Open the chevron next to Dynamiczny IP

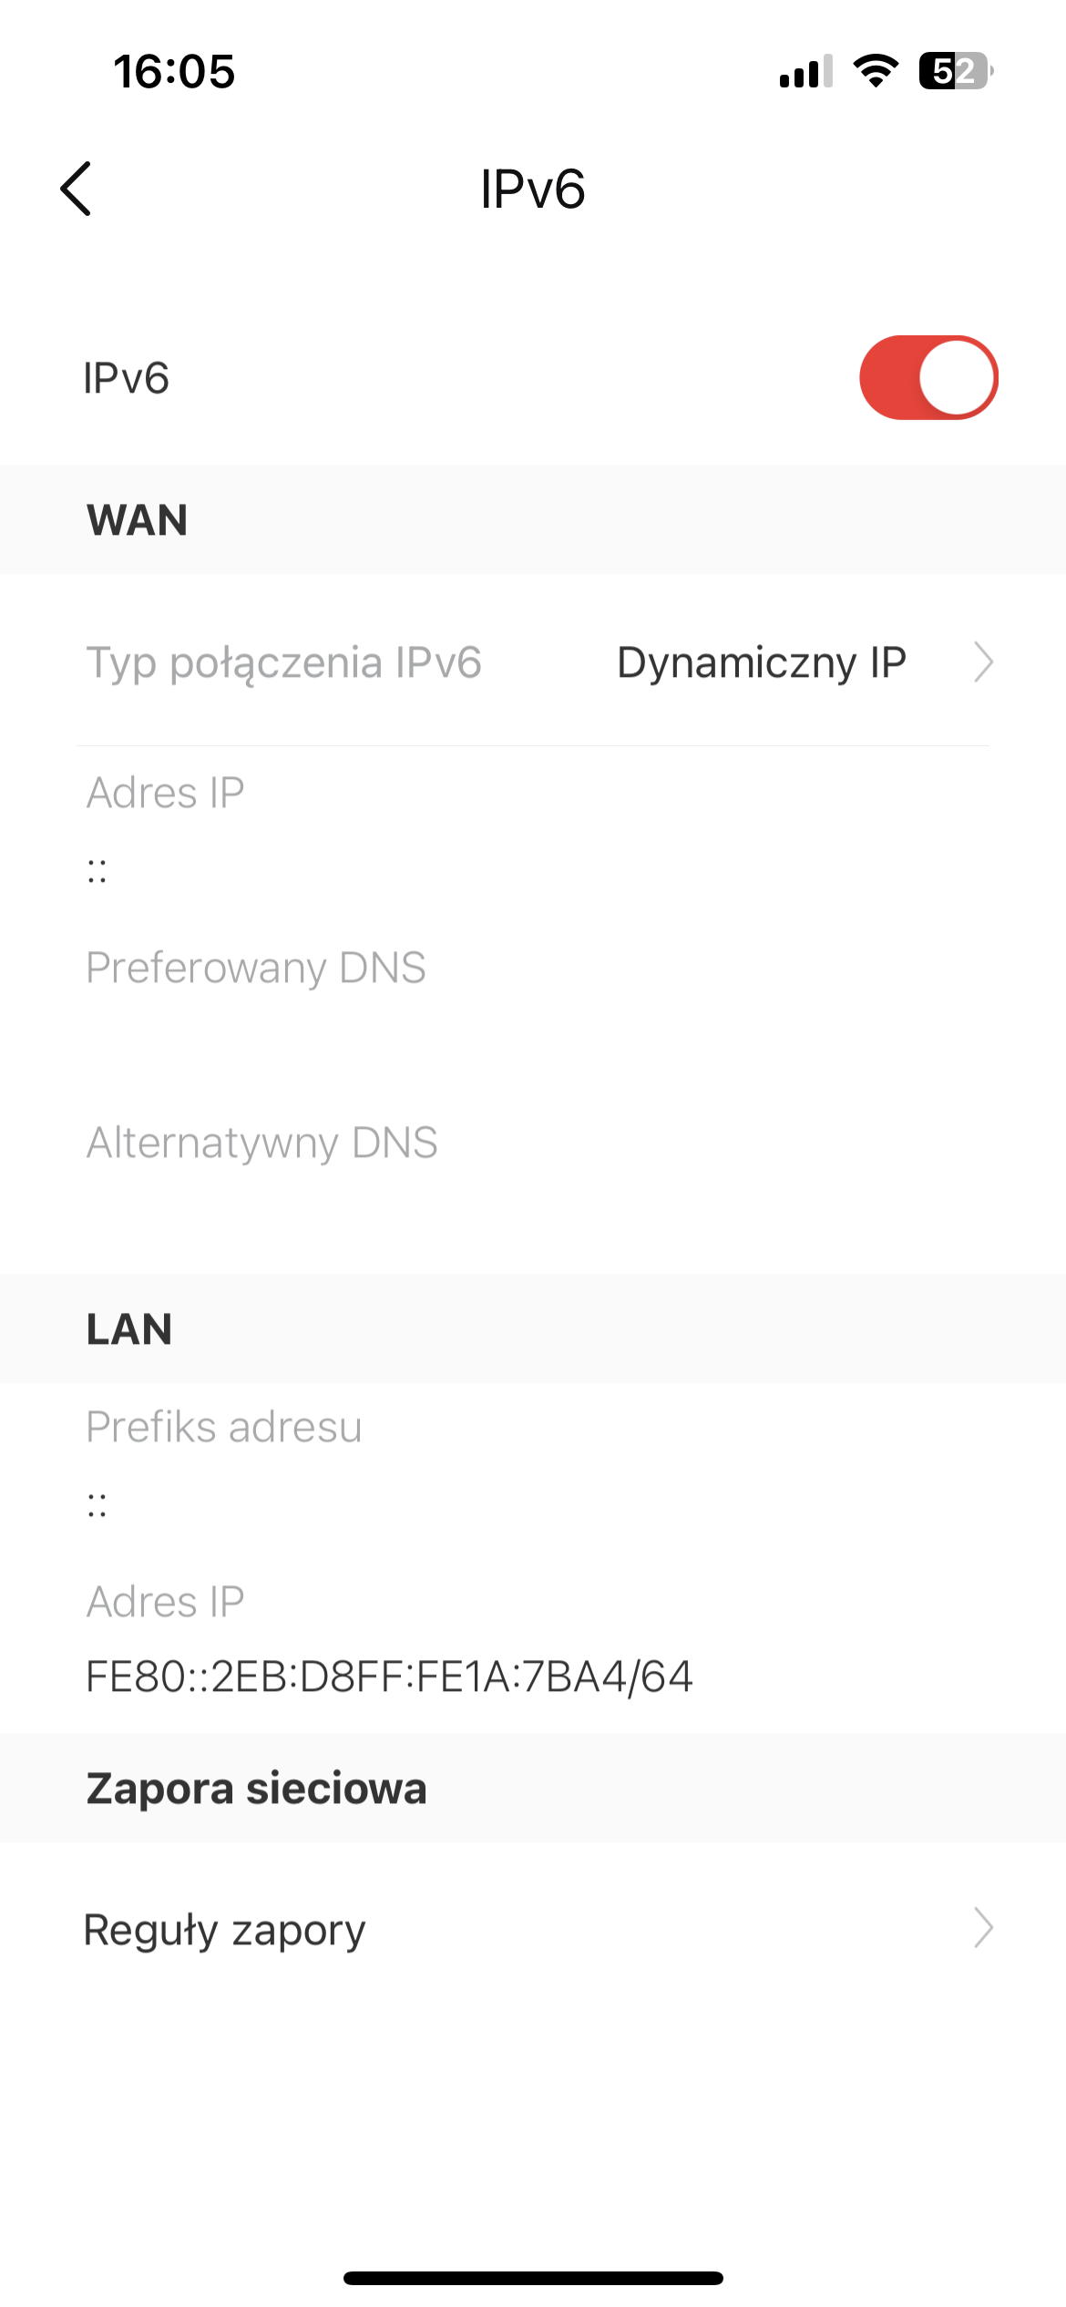point(982,662)
